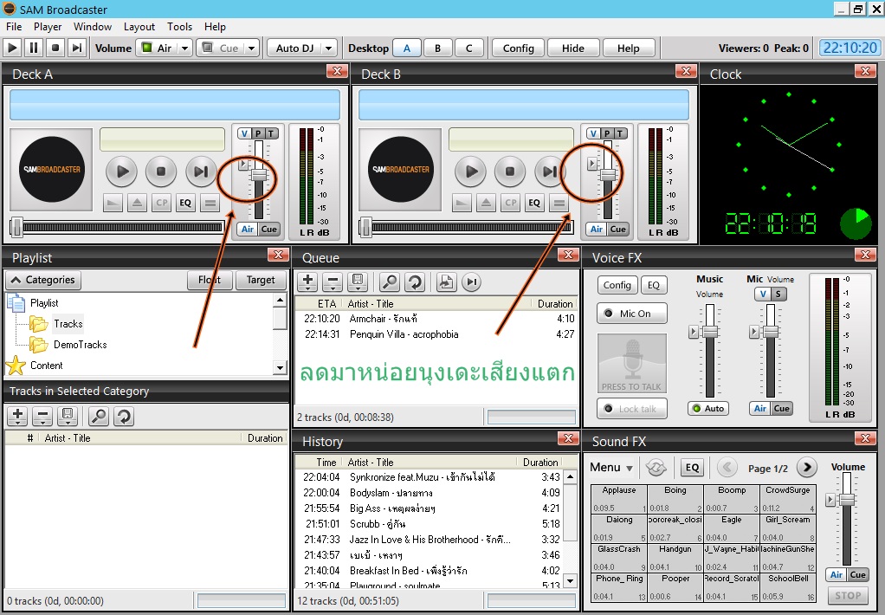Toggle Auto music volume in Voice FX
This screenshot has width=885, height=615.
(708, 408)
